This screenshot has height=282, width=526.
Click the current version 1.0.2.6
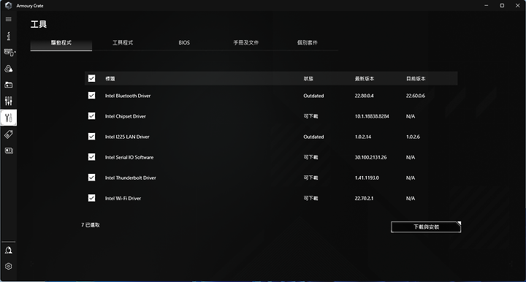click(413, 137)
